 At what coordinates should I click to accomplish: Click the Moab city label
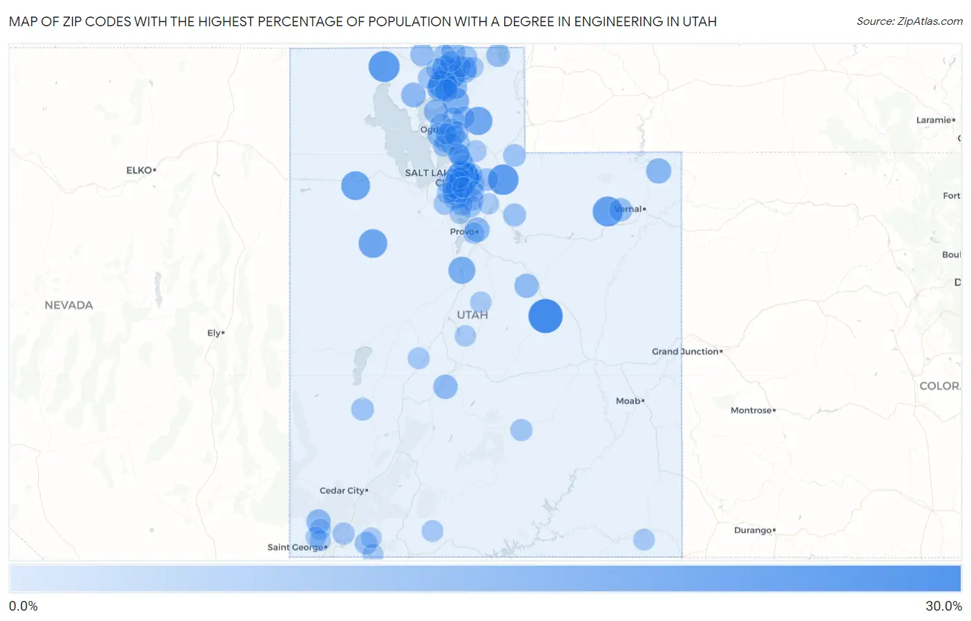[x=630, y=401]
